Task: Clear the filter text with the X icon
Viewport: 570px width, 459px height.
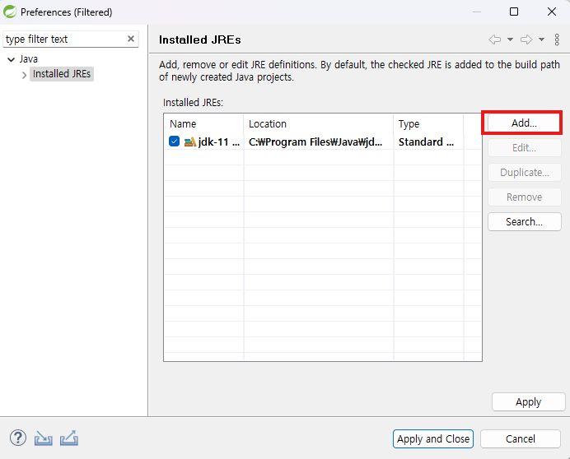Action: click(x=131, y=39)
